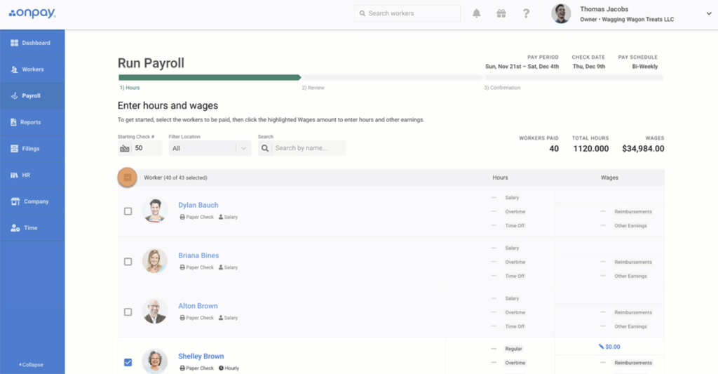The image size is (718, 374).
Task: Open the gift rewards icon
Action: coord(501,13)
